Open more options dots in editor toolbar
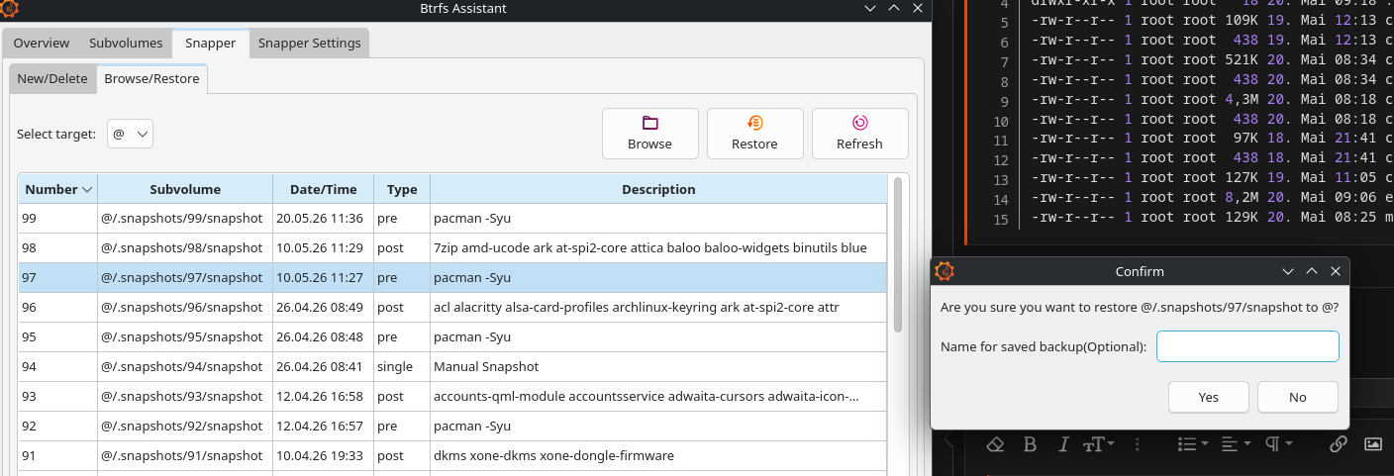The height and width of the screenshot is (476, 1394). pyautogui.click(x=1140, y=444)
